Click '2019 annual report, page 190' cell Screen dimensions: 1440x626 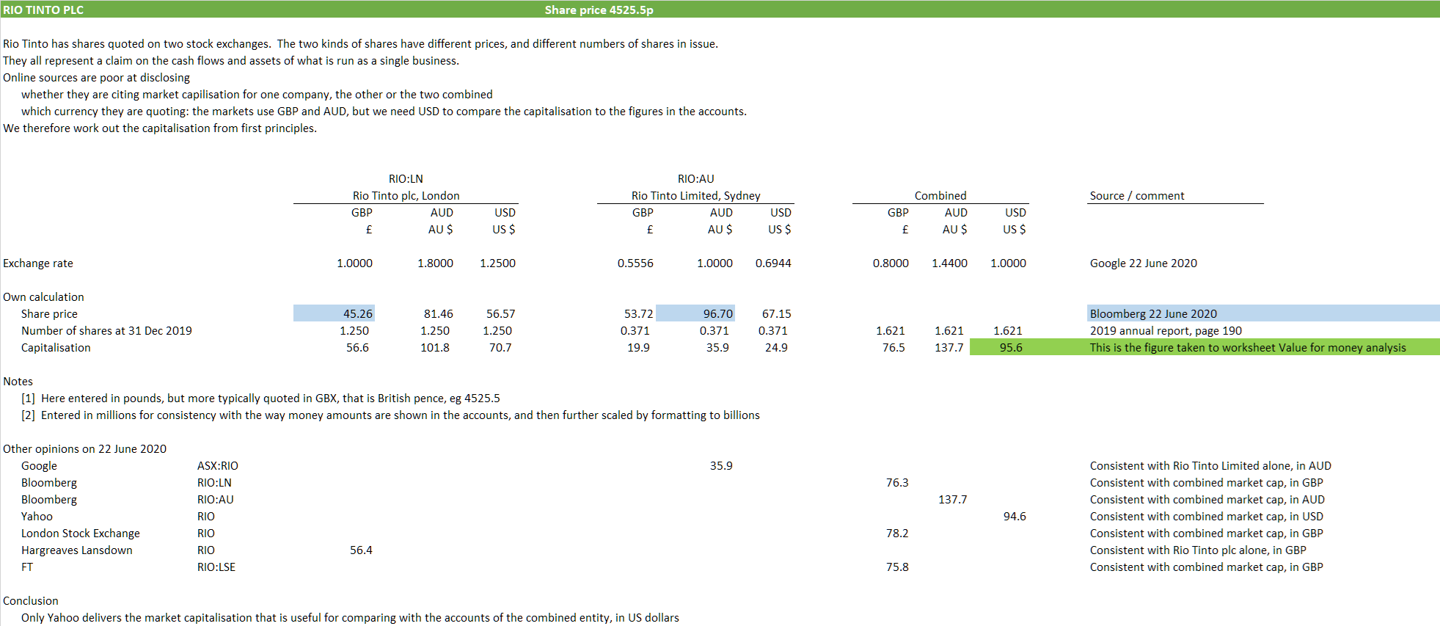click(1166, 330)
